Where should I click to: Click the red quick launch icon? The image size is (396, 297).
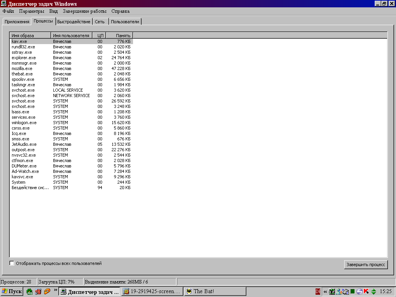point(38,292)
